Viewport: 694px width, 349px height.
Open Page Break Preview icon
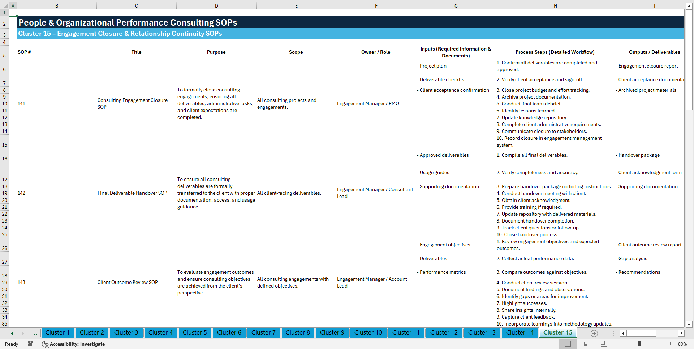(x=603, y=344)
